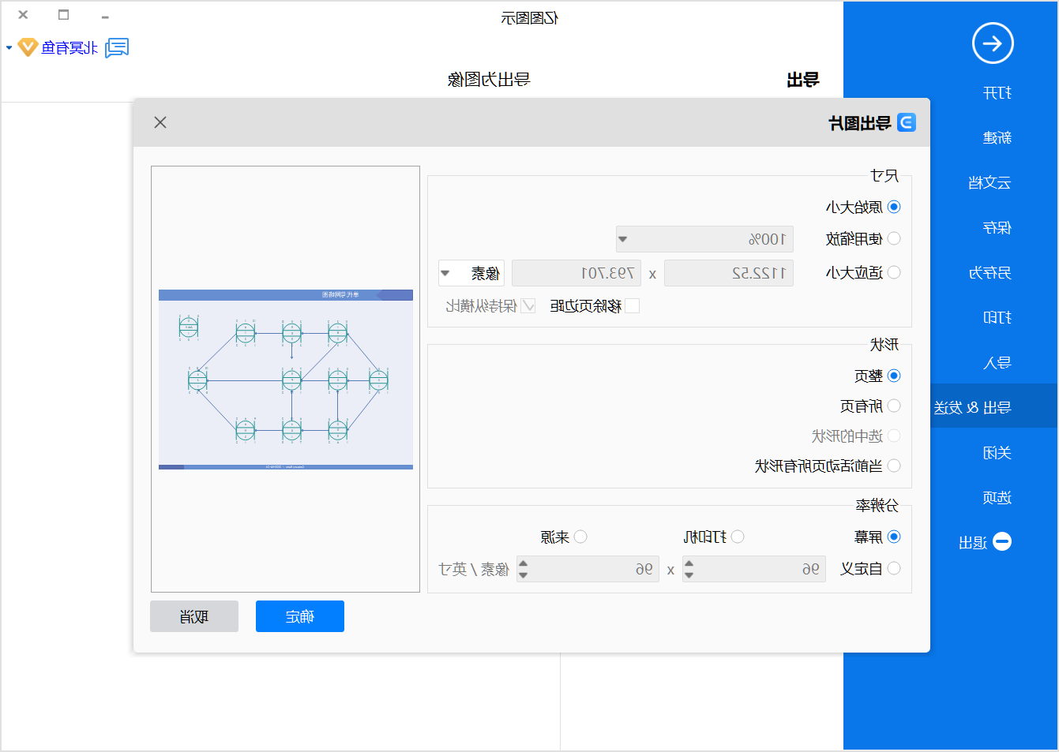
Task: Select 自定义 resolution radio button
Action: point(894,568)
